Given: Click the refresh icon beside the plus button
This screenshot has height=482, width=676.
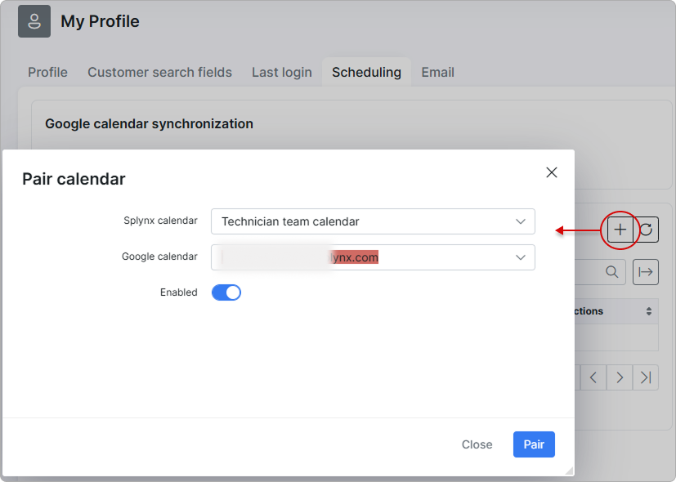Looking at the screenshot, I should click(x=646, y=230).
